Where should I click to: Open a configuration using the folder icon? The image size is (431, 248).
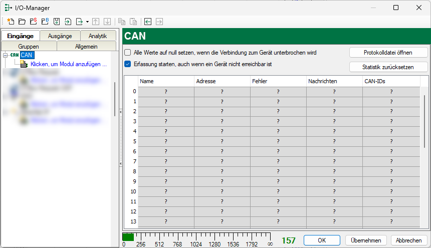[22, 22]
